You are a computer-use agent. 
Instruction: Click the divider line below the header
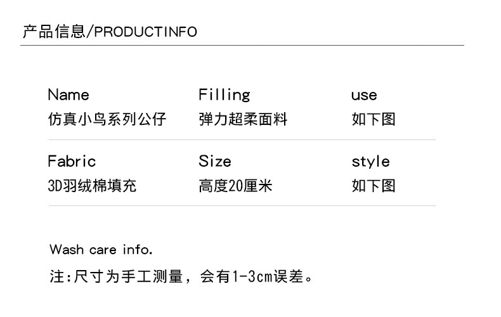(x=242, y=46)
